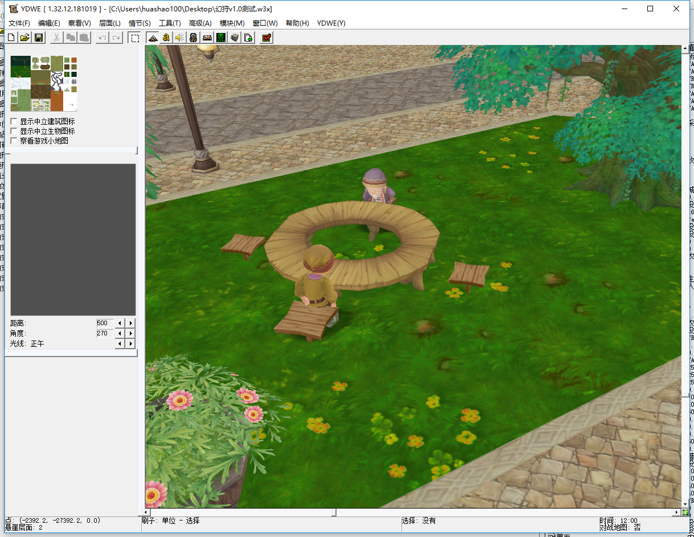694x537 pixels.
Task: Click the Test map red checkmark icon
Action: [x=266, y=38]
